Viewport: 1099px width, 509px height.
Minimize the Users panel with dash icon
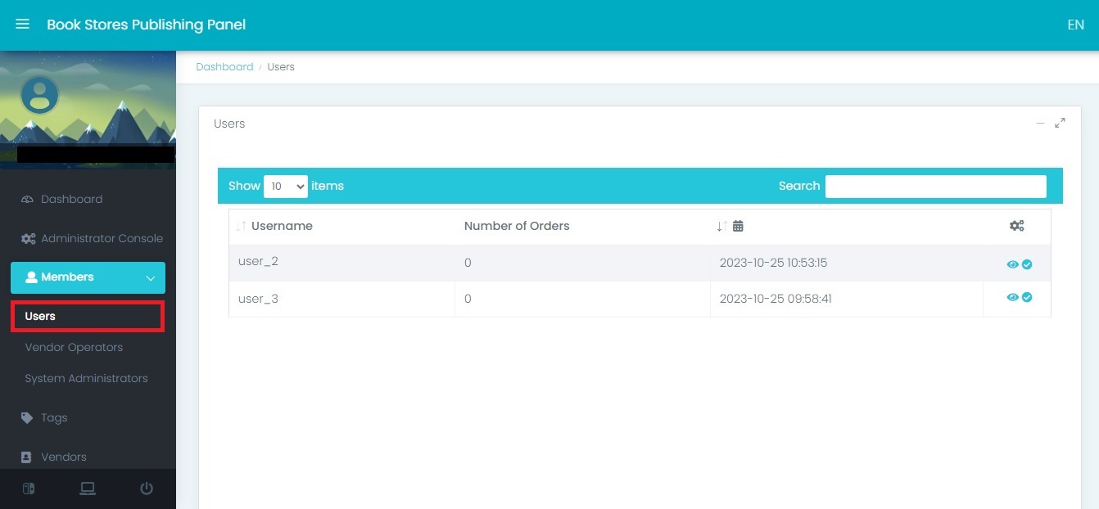coord(1040,124)
